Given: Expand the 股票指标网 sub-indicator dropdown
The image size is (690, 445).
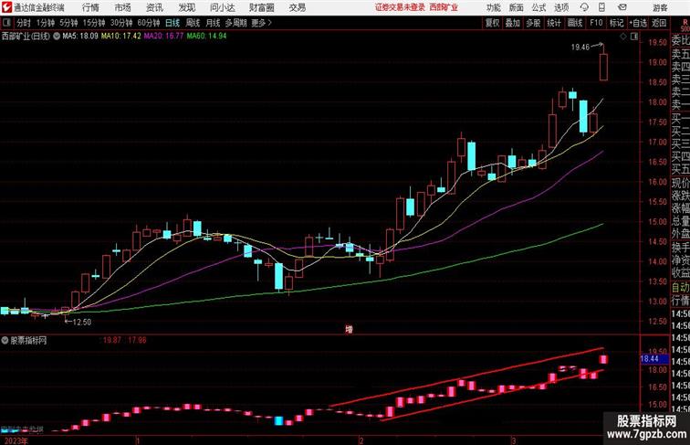Looking at the screenshot, I should point(5,340).
